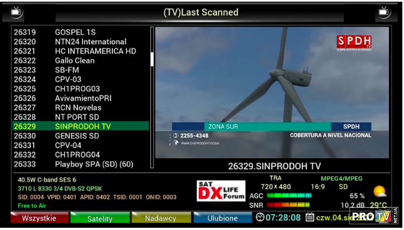Click the SNR signal quality bar
This screenshot has height=230, width=404.
click(x=288, y=205)
